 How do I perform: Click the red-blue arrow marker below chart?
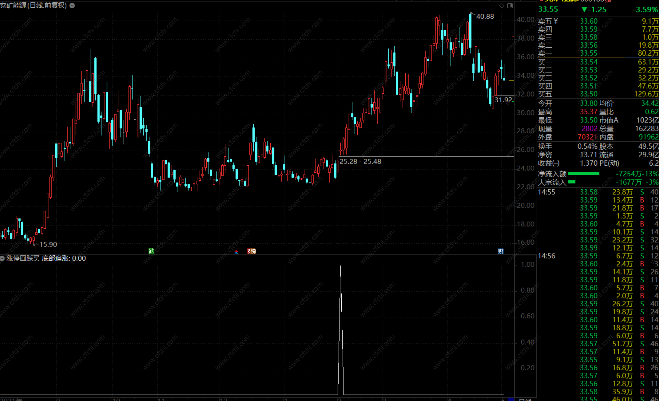[x=236, y=252]
